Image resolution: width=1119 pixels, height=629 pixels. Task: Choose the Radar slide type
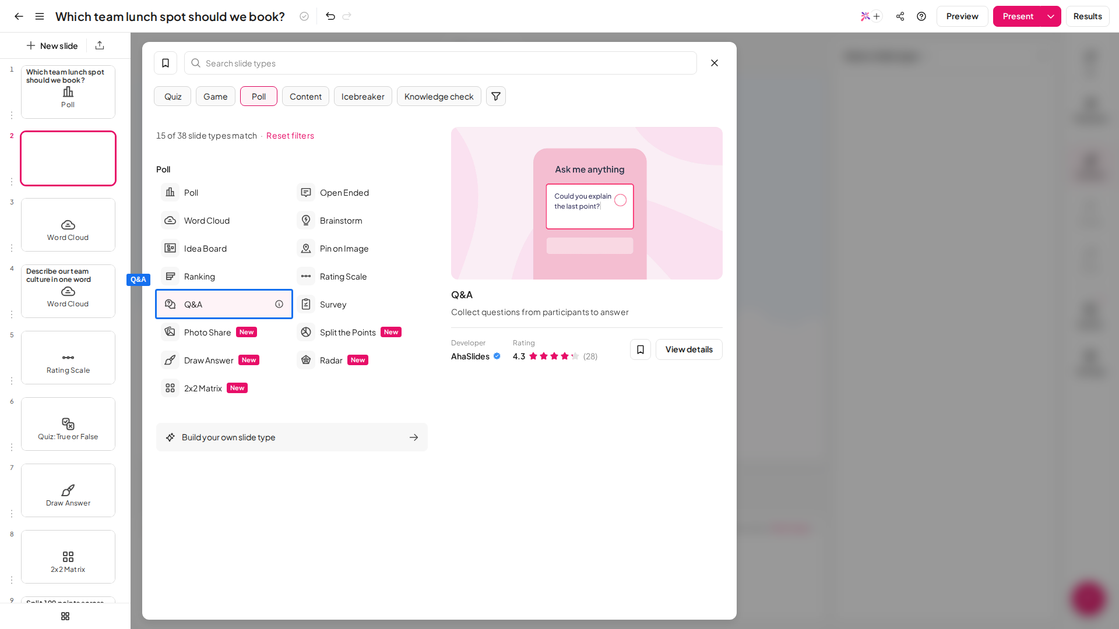360,360
